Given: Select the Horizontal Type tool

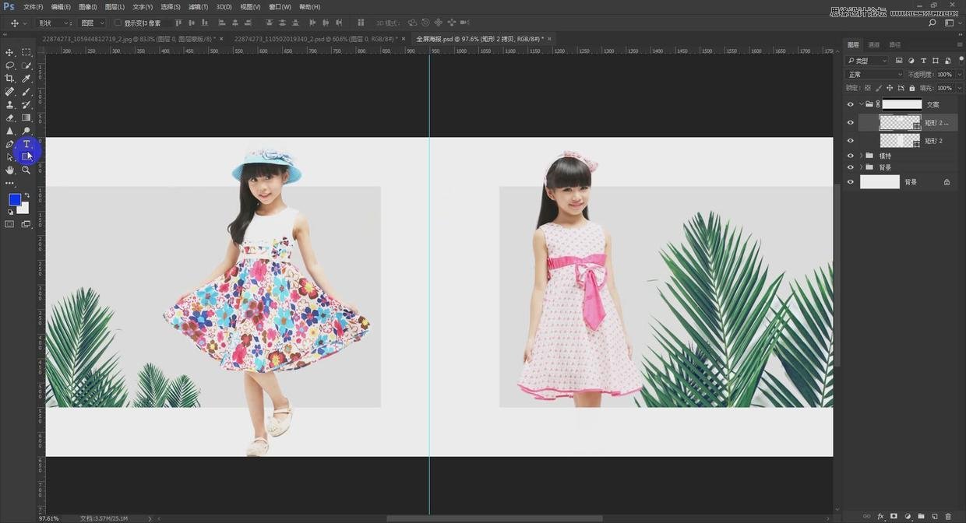Looking at the screenshot, I should (x=26, y=144).
